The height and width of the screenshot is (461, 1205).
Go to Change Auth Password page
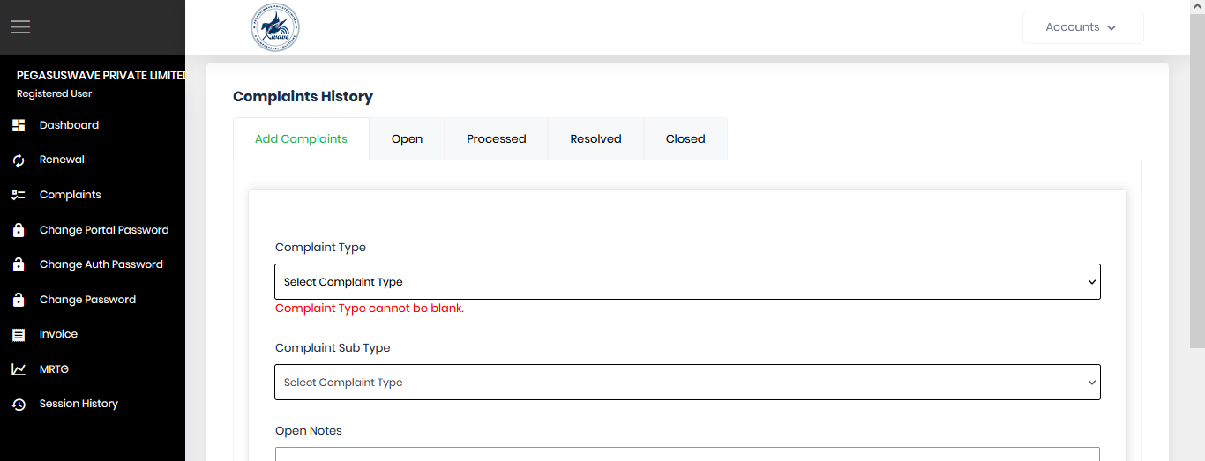point(101,264)
